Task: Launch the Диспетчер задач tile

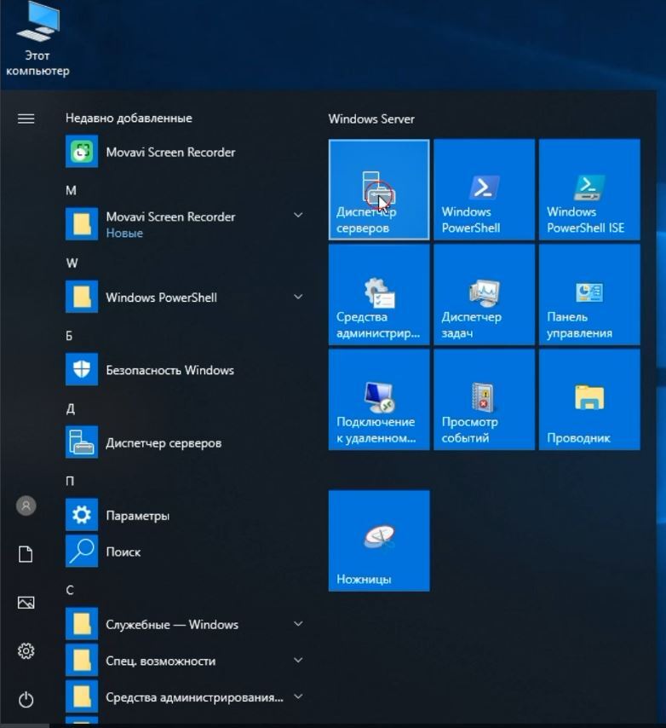Action: click(485, 295)
